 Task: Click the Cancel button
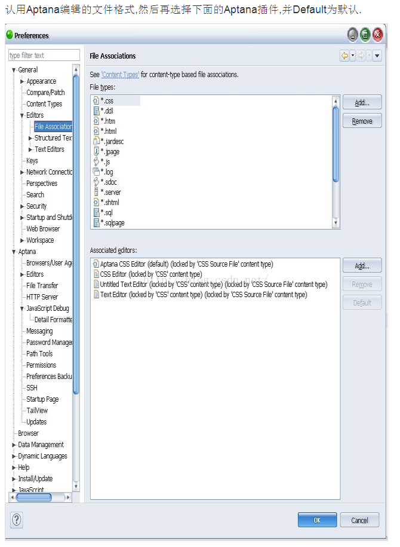click(x=359, y=520)
